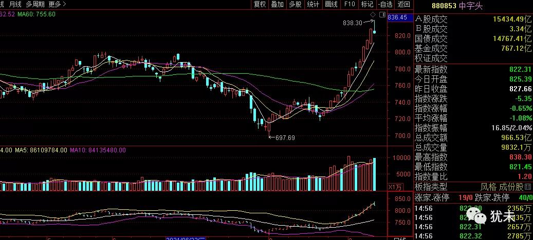533x240 pixels.
Task: Click the 基金成交 value 767.12亿
Action: [516, 49]
